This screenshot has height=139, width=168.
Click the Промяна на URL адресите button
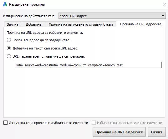(119, 132)
